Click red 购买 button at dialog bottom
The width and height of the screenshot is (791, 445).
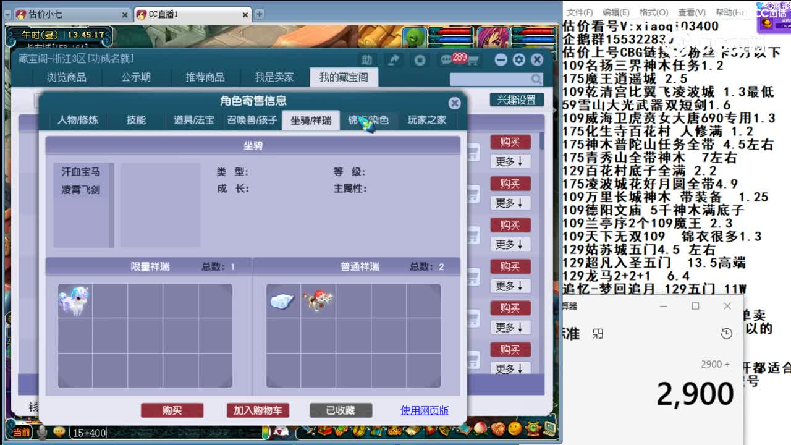pyautogui.click(x=172, y=410)
